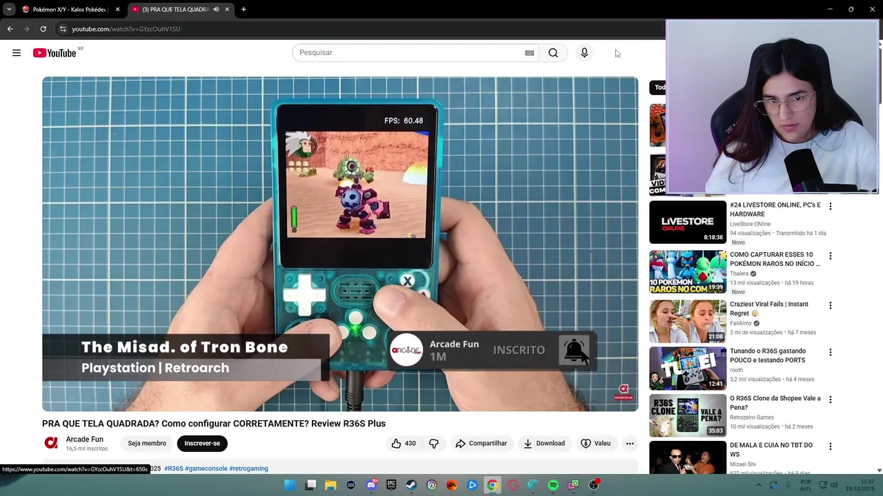Viewport: 883px width, 496px height.
Task: Open the tab search dropdown arrow
Action: click(9, 10)
